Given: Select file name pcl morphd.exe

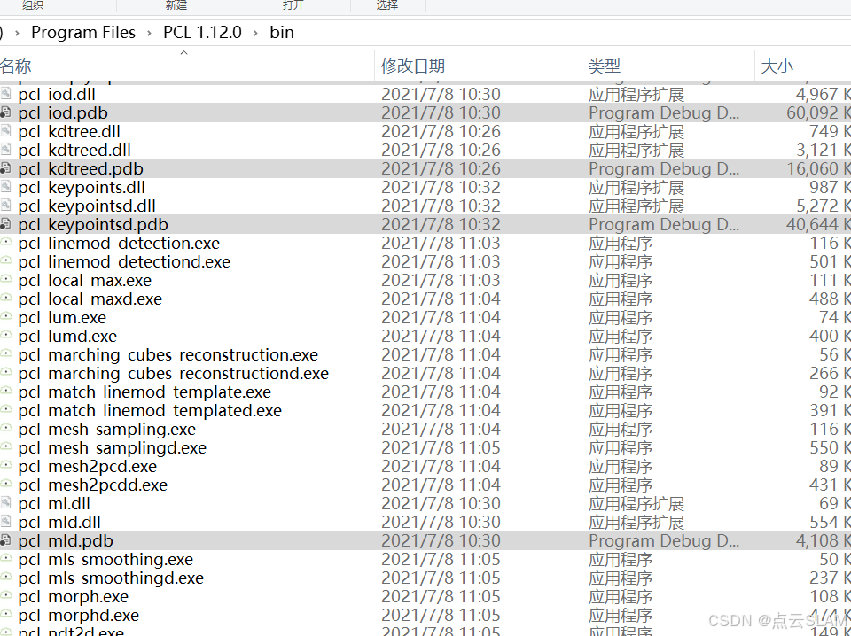Looking at the screenshot, I should [78, 615].
